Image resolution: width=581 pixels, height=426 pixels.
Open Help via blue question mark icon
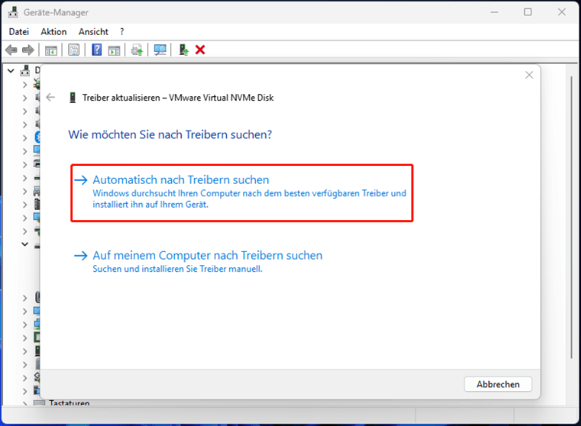(96, 50)
